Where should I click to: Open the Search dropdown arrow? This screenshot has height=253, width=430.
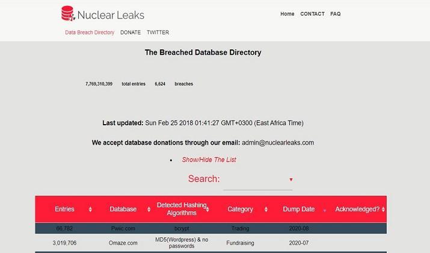(x=291, y=180)
